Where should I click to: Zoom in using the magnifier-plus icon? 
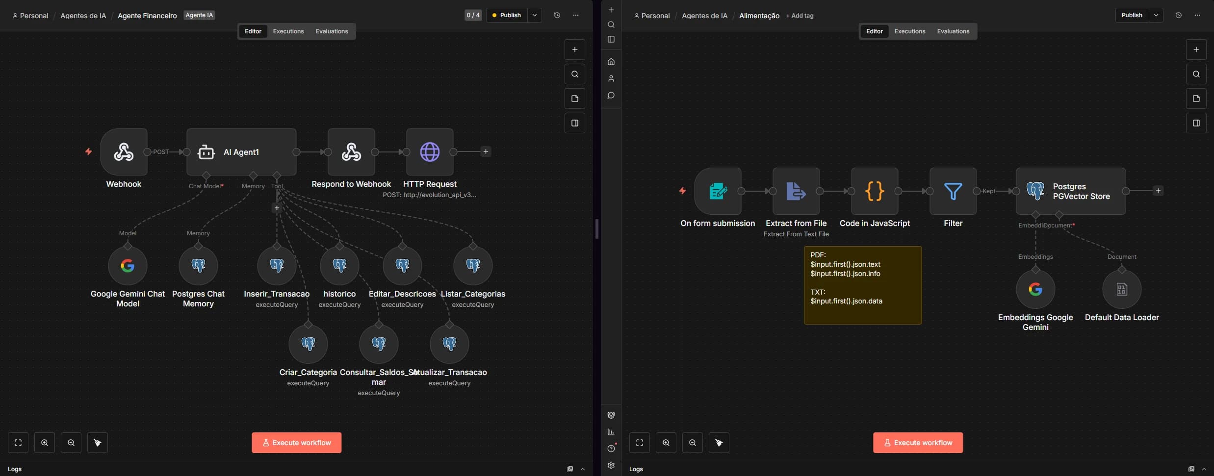click(x=45, y=443)
